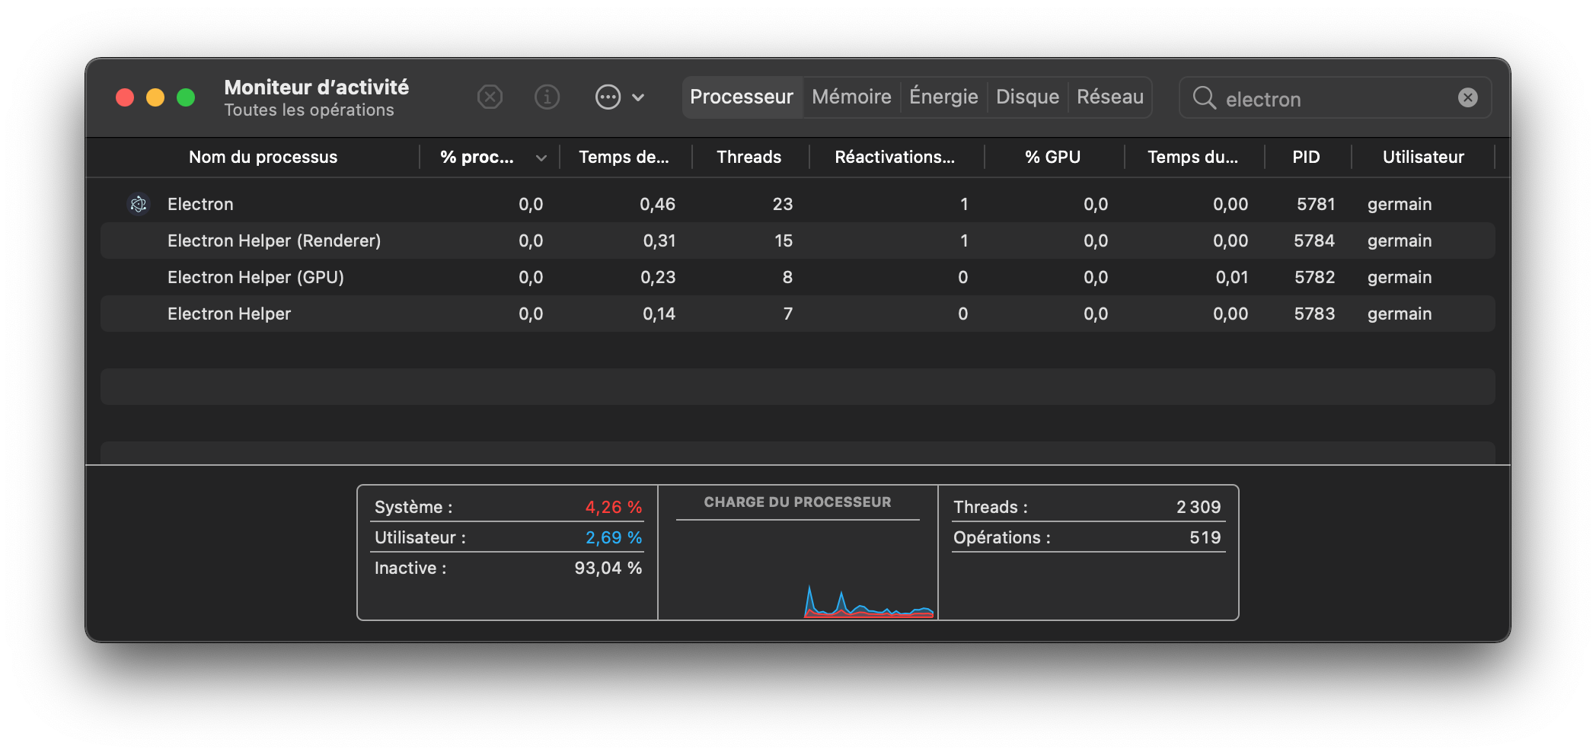This screenshot has height=755, width=1596.
Task: Click the Moniteur d'activité window title
Action: tap(317, 87)
